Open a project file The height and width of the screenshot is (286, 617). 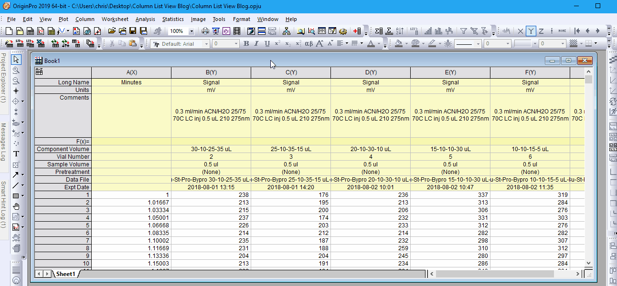(x=112, y=31)
